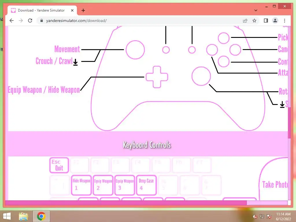Click the right analog stick circle

coord(201,76)
